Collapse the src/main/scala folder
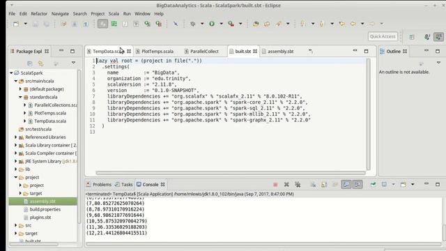The width and height of the screenshot is (446, 251). coord(16,81)
